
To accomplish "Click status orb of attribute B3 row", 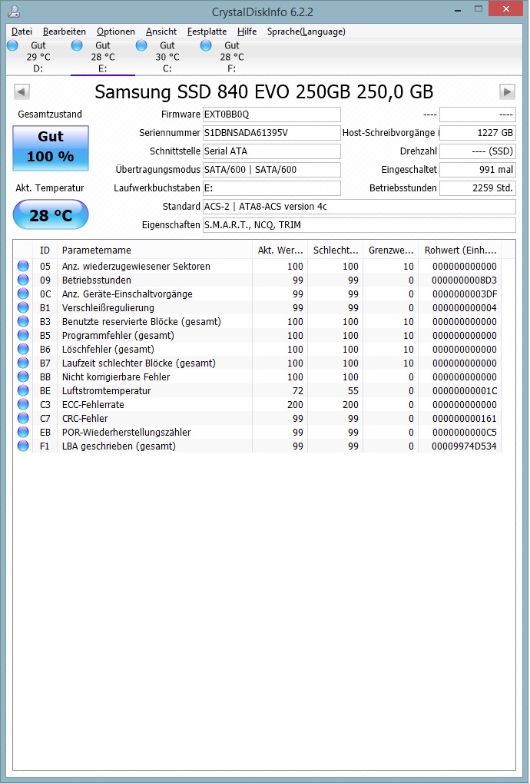I will click(23, 322).
